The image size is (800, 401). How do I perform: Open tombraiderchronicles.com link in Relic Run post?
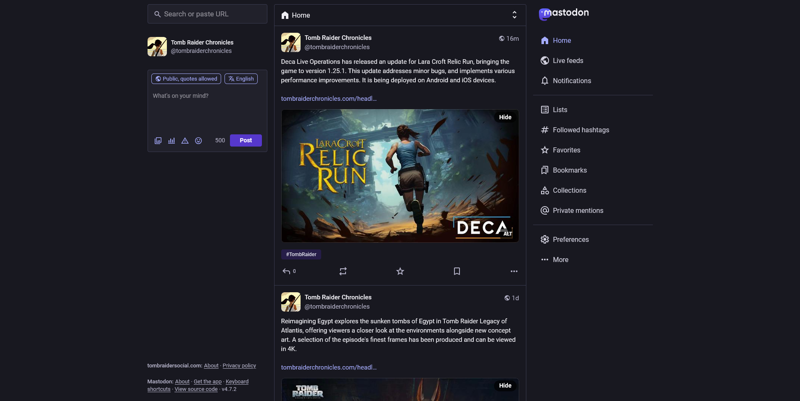click(329, 99)
